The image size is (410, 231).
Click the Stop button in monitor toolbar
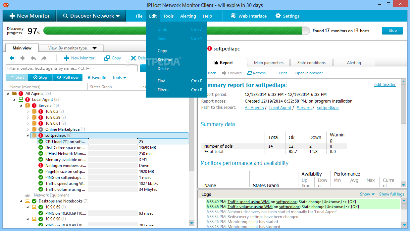pyautogui.click(x=40, y=77)
